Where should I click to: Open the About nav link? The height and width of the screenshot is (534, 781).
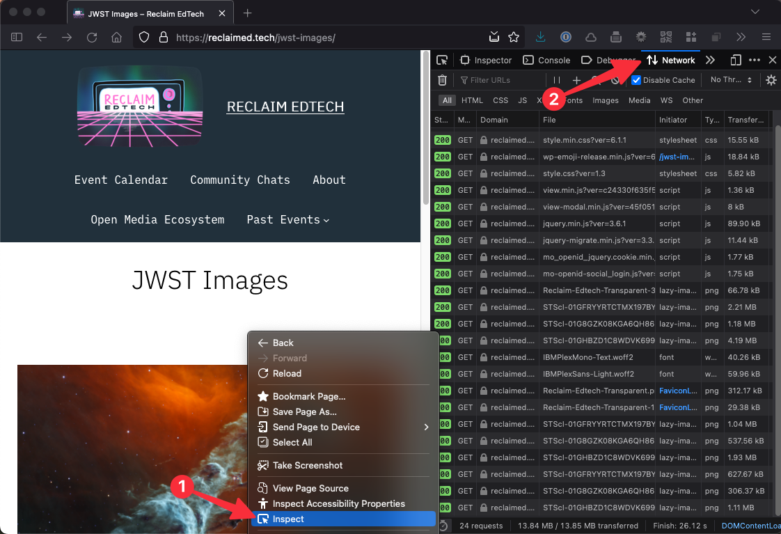tap(329, 180)
